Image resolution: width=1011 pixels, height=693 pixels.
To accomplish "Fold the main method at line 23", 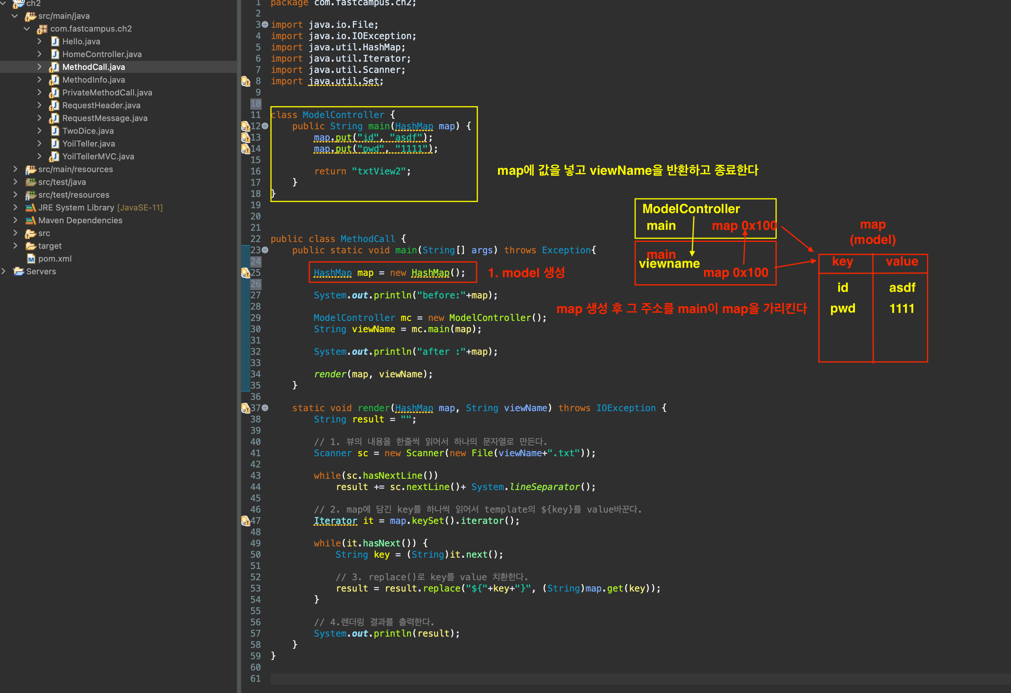I will [x=265, y=250].
